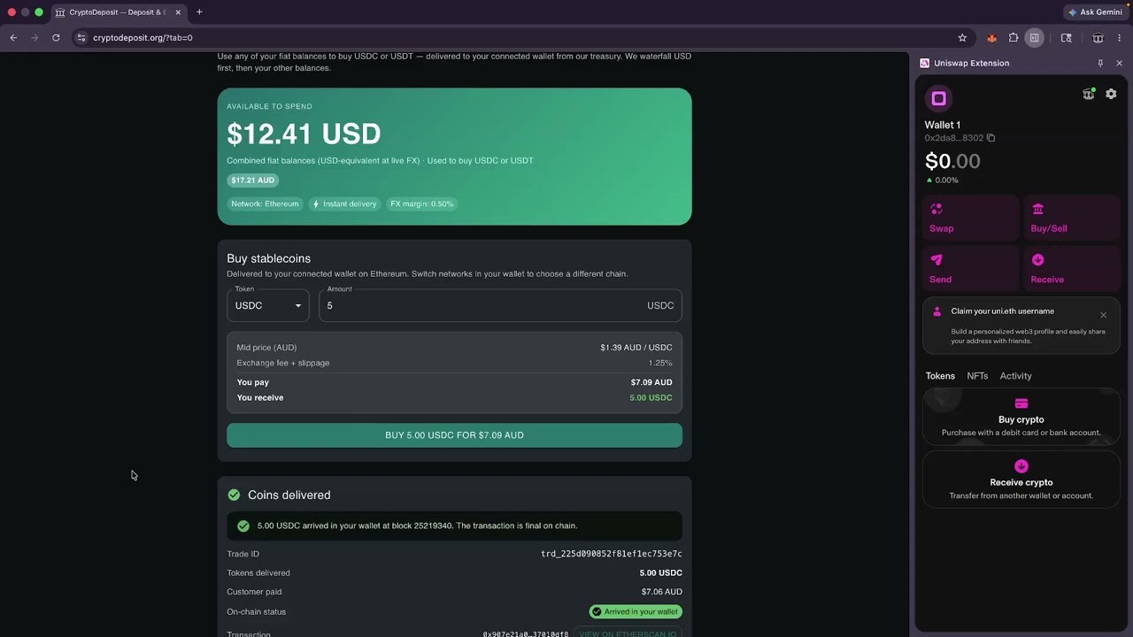Switch to NFTs tab
Screen dimensions: 1133x637
(977, 376)
